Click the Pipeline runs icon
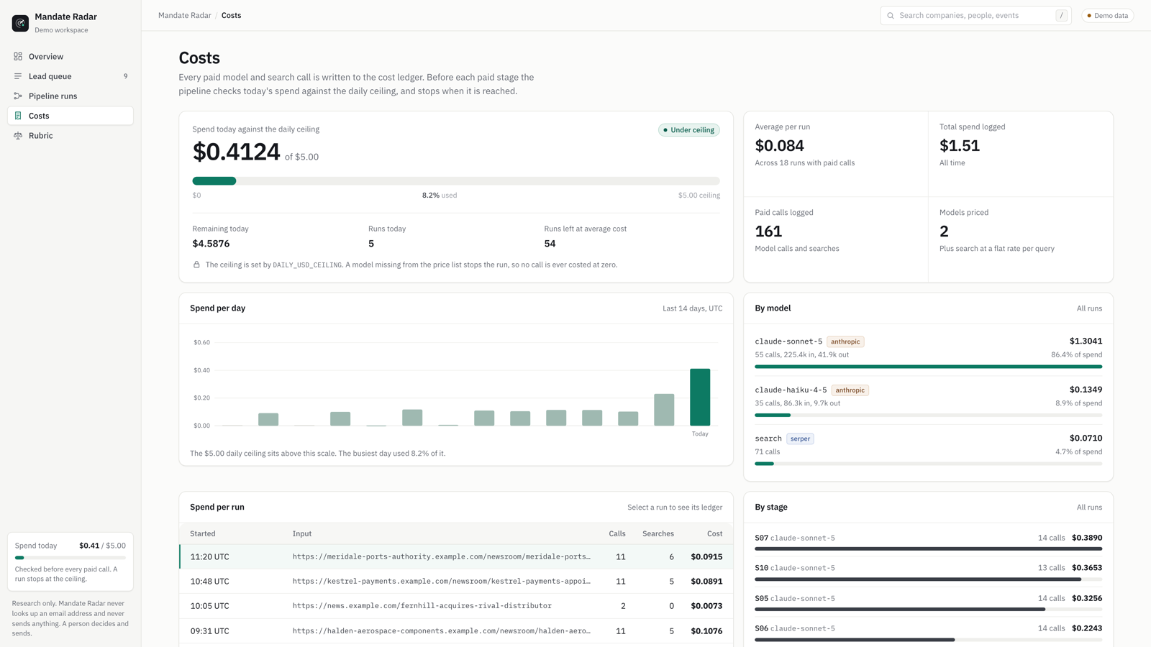The height and width of the screenshot is (647, 1151). [18, 96]
